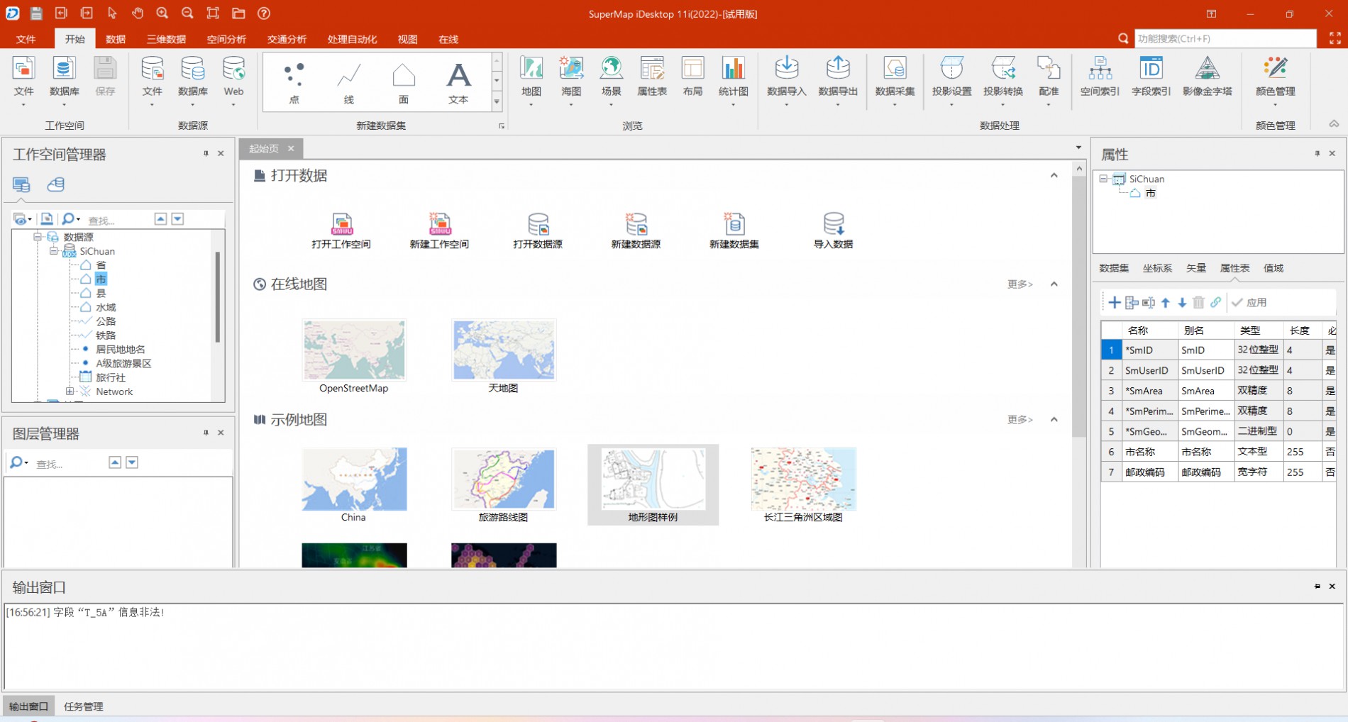Open the Image Pyramid tool
The image size is (1348, 722).
tap(1207, 68)
